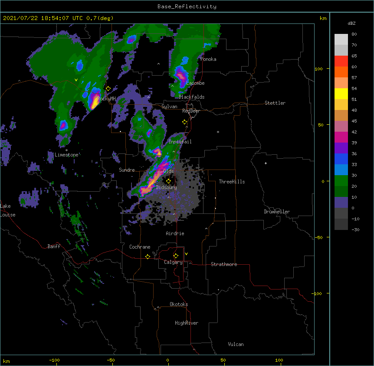Screen dimensions: 374x366
Task: Pick the purple 36-39 dBZ legend swatch
Action: [x=341, y=148]
